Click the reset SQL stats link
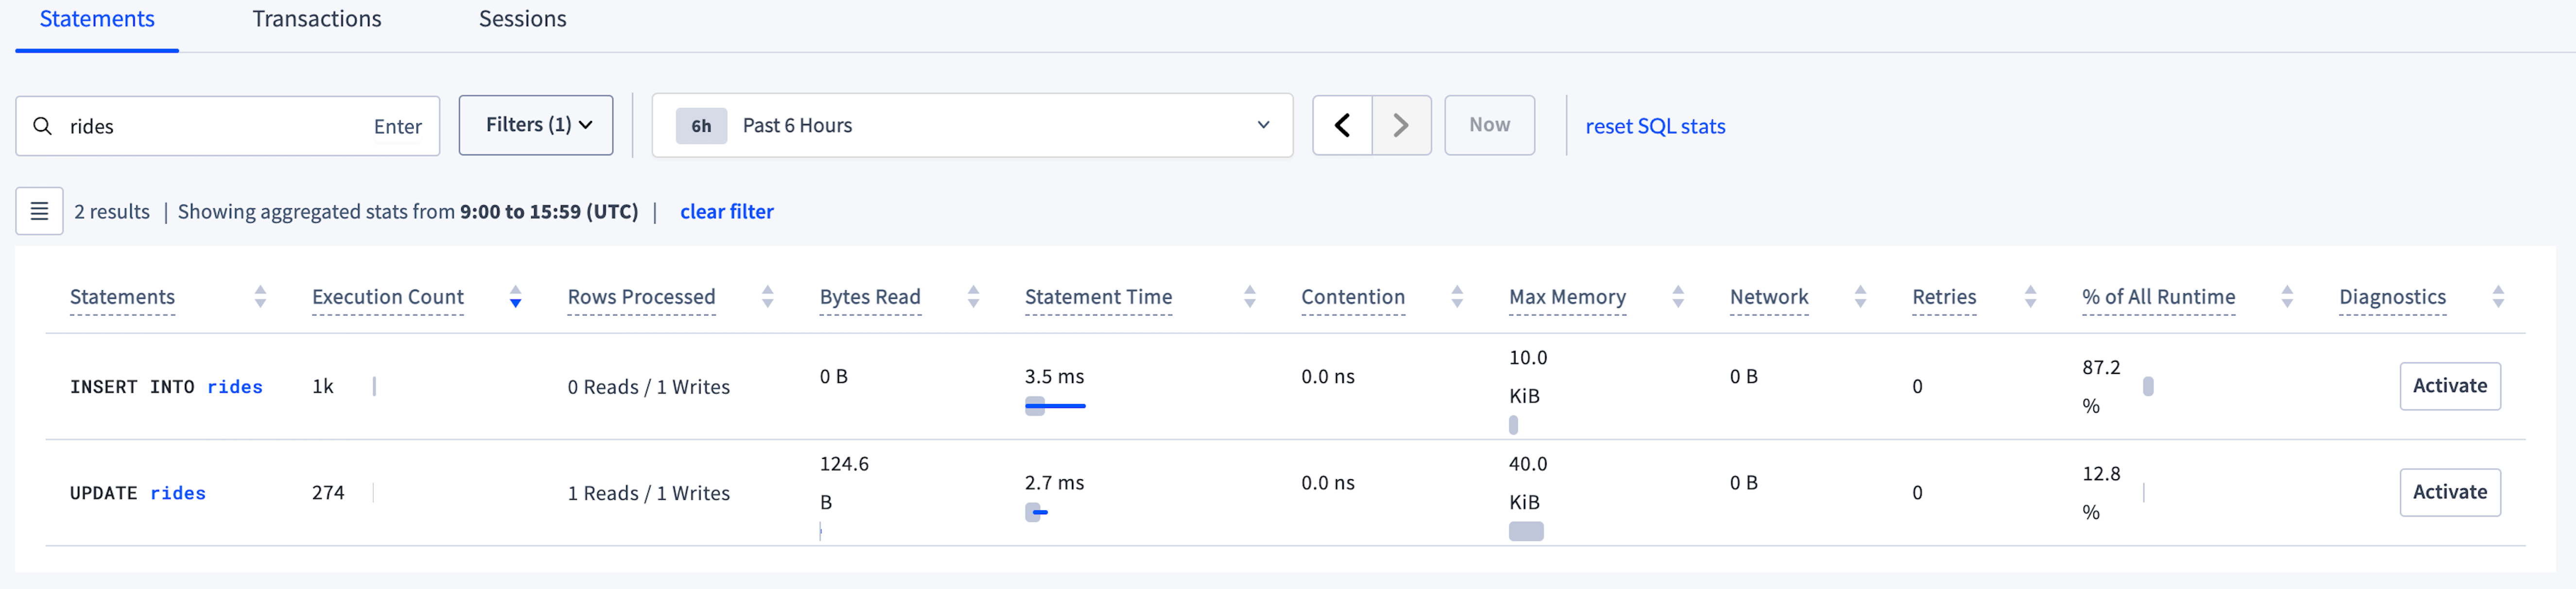The height and width of the screenshot is (589, 2576). pos(1655,126)
